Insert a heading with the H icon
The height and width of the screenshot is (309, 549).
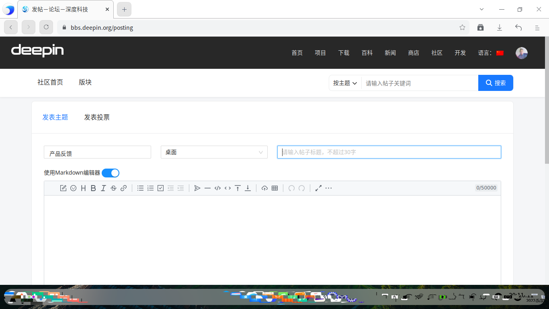83,188
